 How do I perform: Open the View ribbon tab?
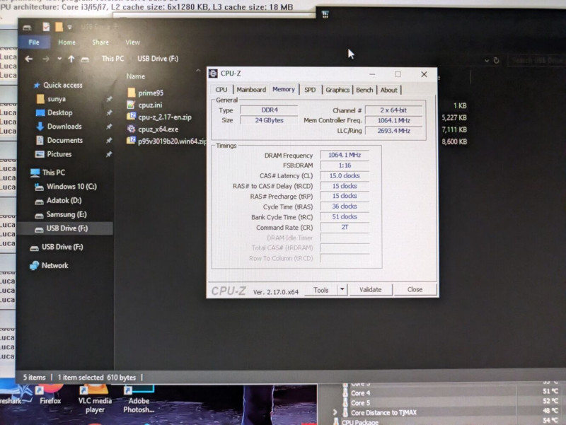tap(132, 42)
